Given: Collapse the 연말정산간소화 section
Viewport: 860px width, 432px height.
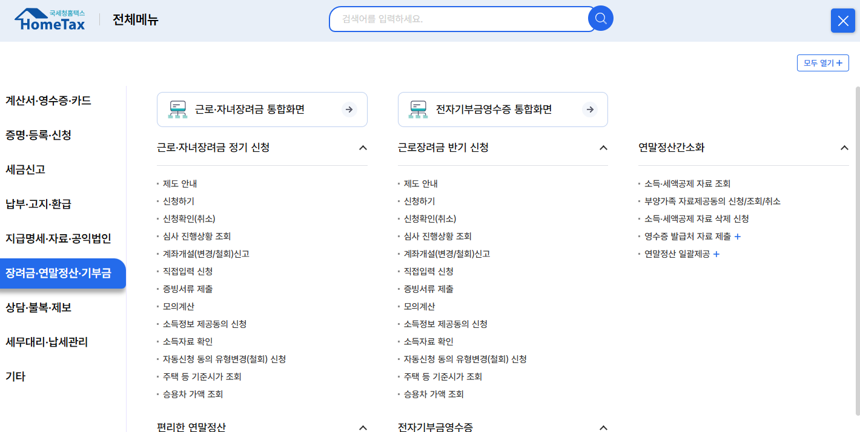Looking at the screenshot, I should click(844, 147).
